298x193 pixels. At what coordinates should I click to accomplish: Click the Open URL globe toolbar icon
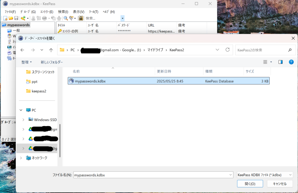44,18
